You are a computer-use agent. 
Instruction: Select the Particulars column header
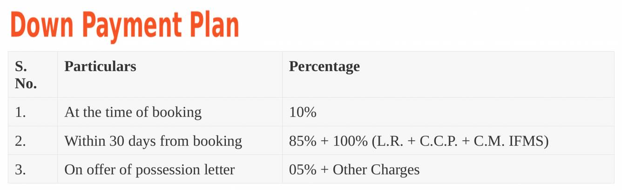pyautogui.click(x=170, y=74)
